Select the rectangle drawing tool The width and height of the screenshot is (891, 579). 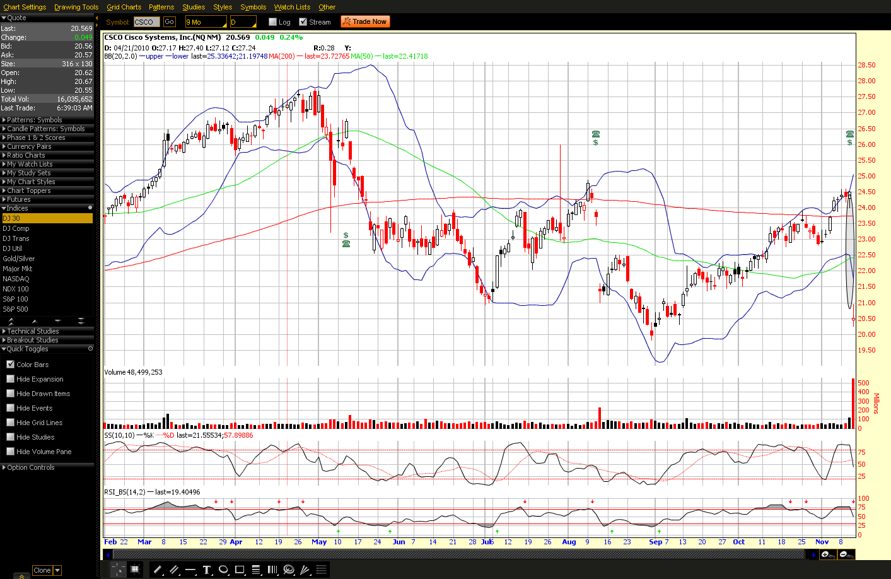click(240, 570)
